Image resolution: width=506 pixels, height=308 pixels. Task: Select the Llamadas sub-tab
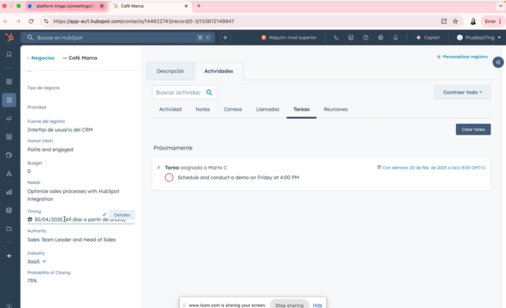[267, 109]
